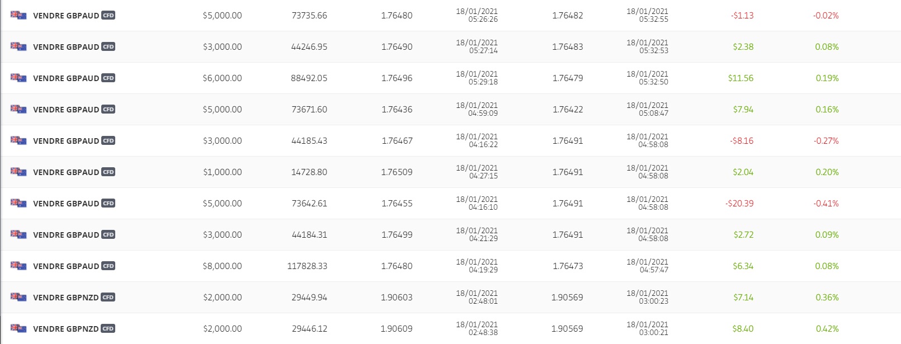Click the CFD badge on the -$8.16 loss row
This screenshot has height=344, width=901.
tap(109, 140)
